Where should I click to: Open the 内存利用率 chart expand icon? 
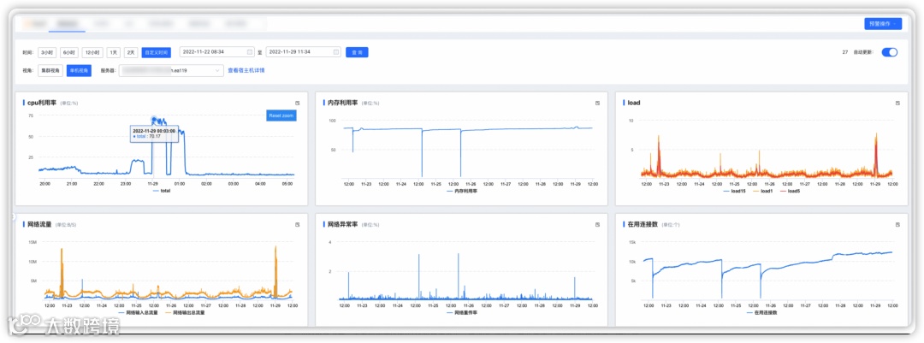click(x=597, y=103)
